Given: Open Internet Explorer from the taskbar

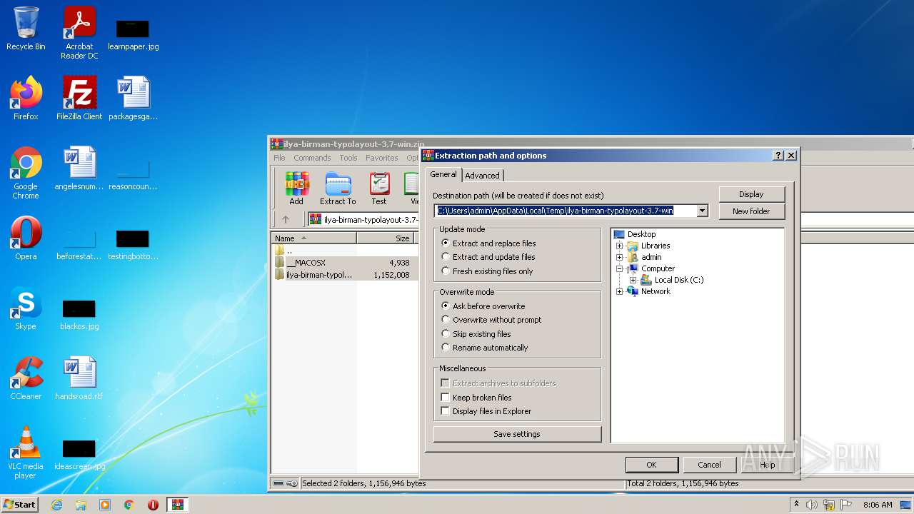Looking at the screenshot, I should (56, 505).
